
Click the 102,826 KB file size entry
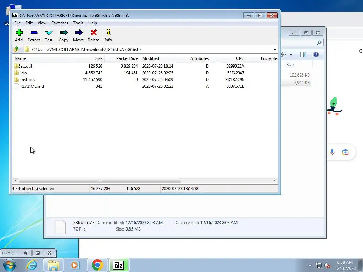coord(300,75)
